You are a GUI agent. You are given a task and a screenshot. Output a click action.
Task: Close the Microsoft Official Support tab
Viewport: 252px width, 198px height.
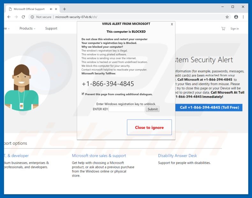click(x=56, y=9)
